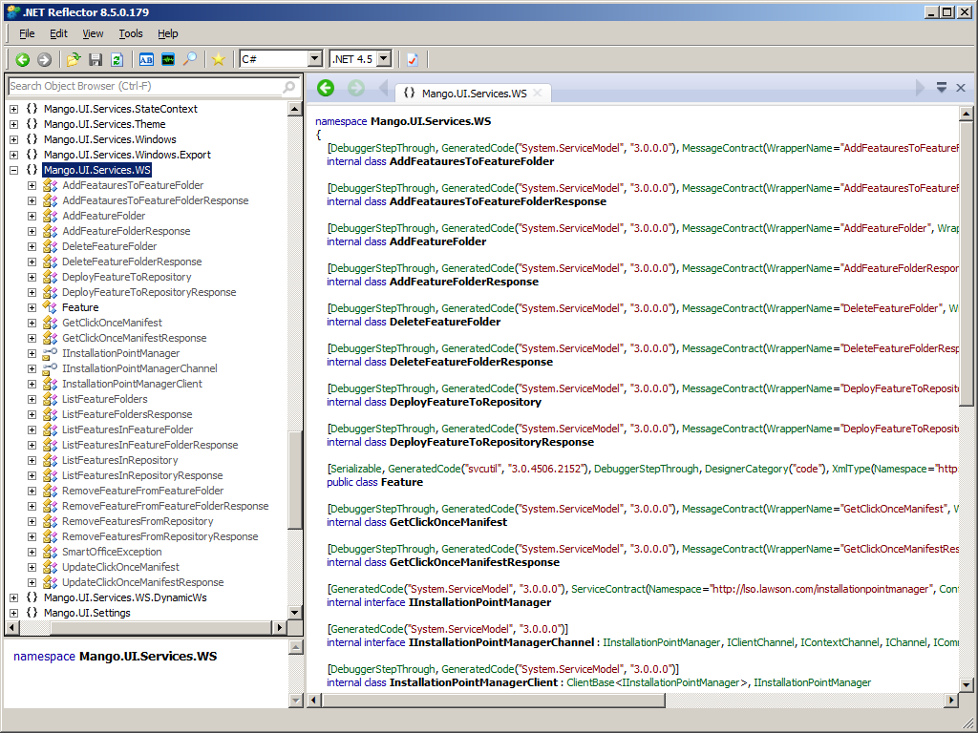
Task: Click the Search Object Browser input field
Action: click(143, 87)
